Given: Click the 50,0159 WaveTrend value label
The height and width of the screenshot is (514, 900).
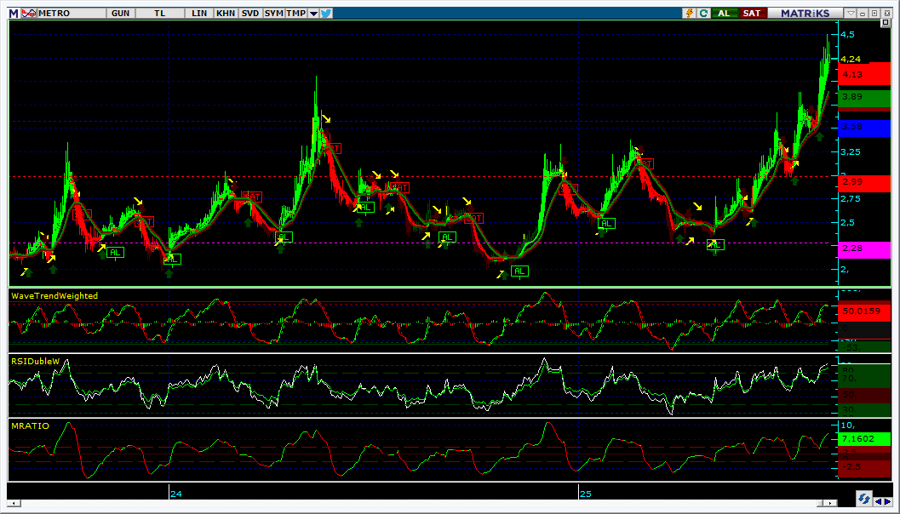Looking at the screenshot, I should click(864, 311).
